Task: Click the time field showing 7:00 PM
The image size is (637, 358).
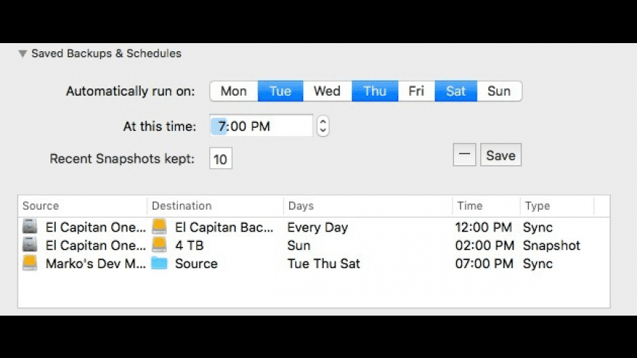Action: click(261, 126)
